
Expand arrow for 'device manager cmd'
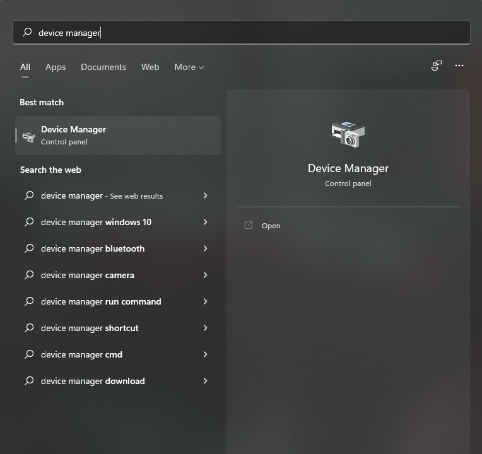pos(205,354)
